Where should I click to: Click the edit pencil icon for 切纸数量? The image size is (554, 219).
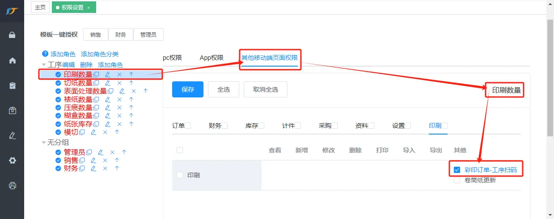coord(108,83)
